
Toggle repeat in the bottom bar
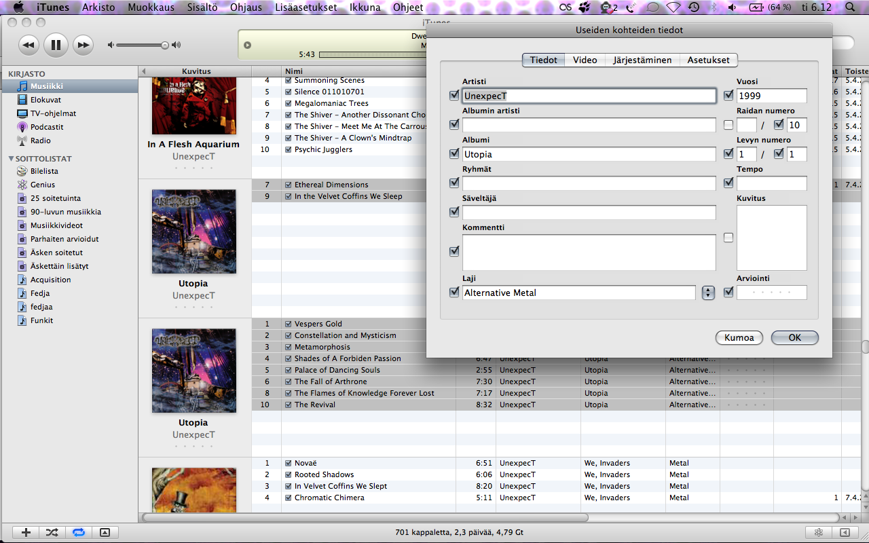pos(78,533)
